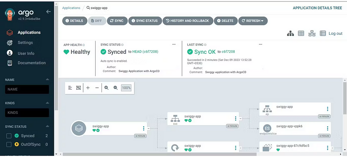The width and height of the screenshot is (347, 157).
Task: Click the minus icon in the graph toolbar
Action: pos(97,88)
